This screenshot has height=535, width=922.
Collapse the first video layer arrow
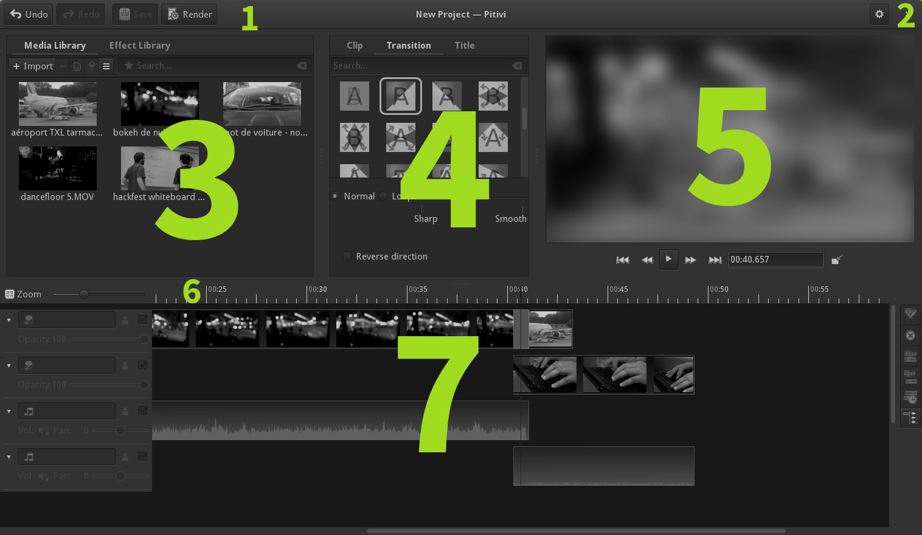tap(9, 320)
